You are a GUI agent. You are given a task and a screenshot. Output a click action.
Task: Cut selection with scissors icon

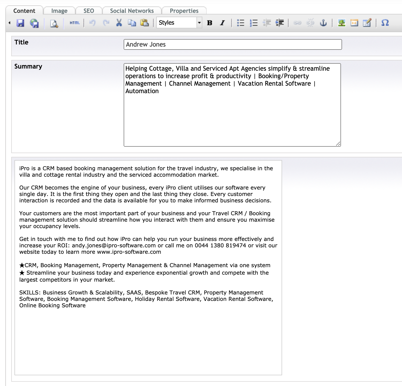coord(119,23)
